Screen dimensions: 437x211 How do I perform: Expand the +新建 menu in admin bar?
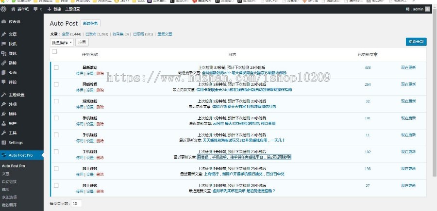click(54, 9)
